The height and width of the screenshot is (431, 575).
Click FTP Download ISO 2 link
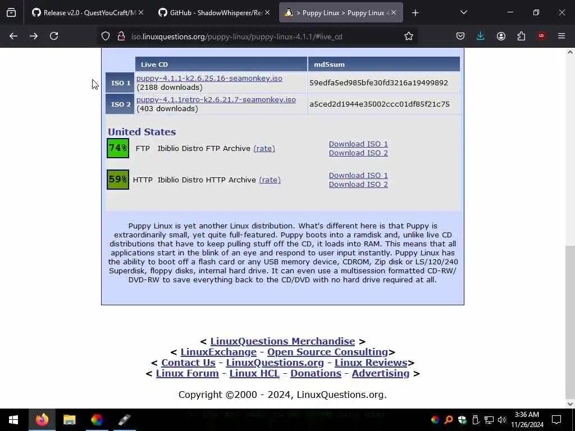click(x=358, y=153)
